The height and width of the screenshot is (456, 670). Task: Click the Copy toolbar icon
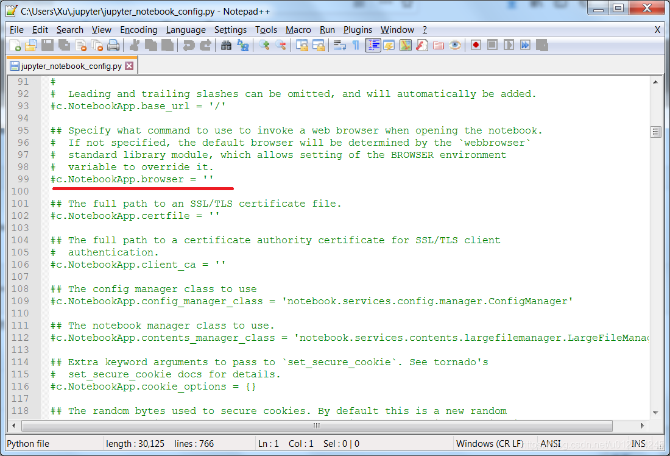(151, 45)
